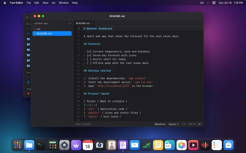The height and width of the screenshot is (153, 246).
Task: Open Reminders list app in dock
Action: [x=217, y=145]
